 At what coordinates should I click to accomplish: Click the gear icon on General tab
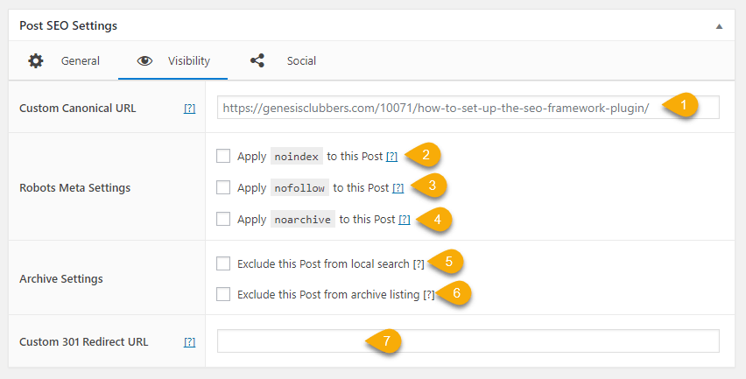click(x=35, y=61)
